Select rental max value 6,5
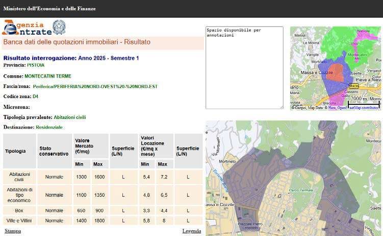The width and height of the screenshot is (383, 236). pyautogui.click(x=164, y=195)
